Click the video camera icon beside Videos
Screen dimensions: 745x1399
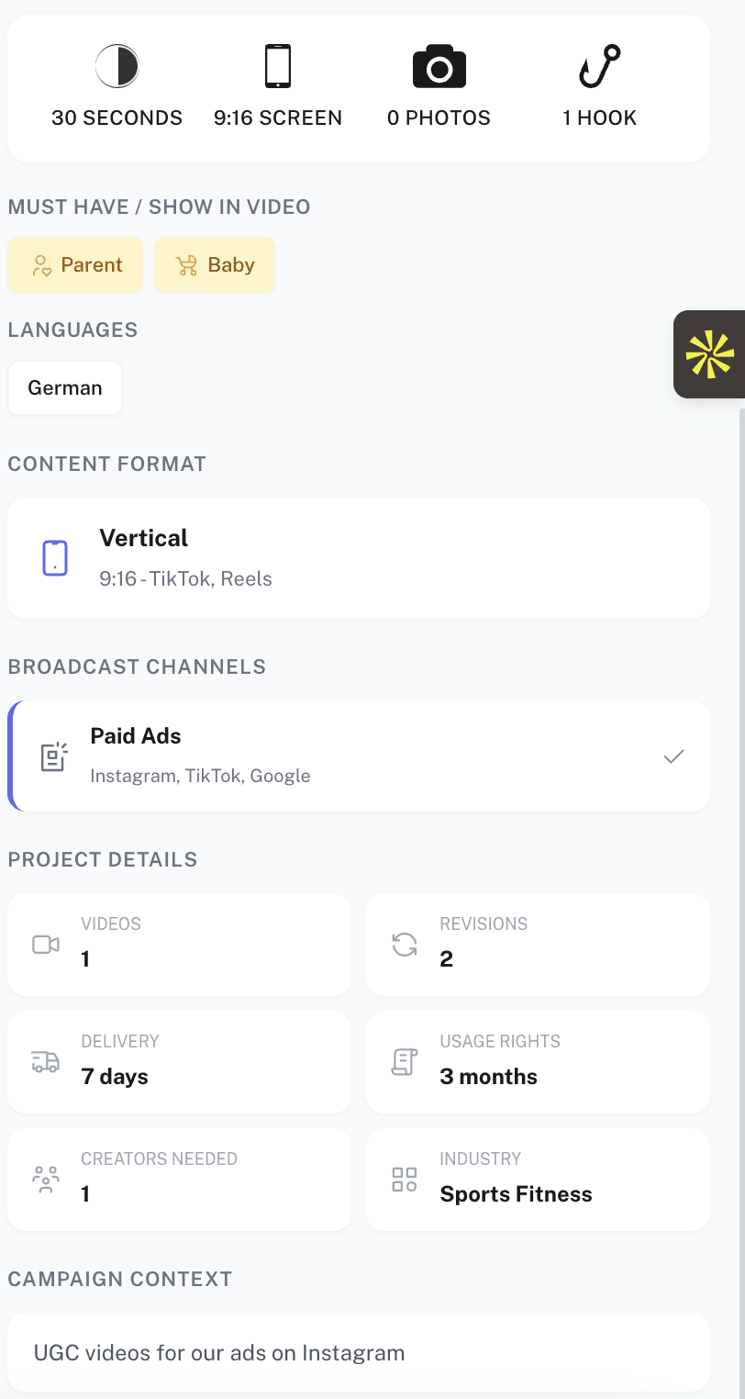(46, 945)
